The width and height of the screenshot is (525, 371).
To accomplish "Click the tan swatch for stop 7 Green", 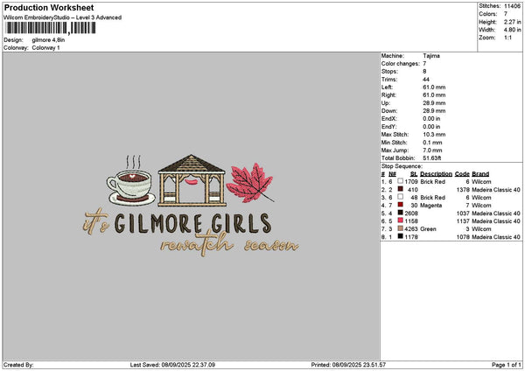I will (x=400, y=228).
